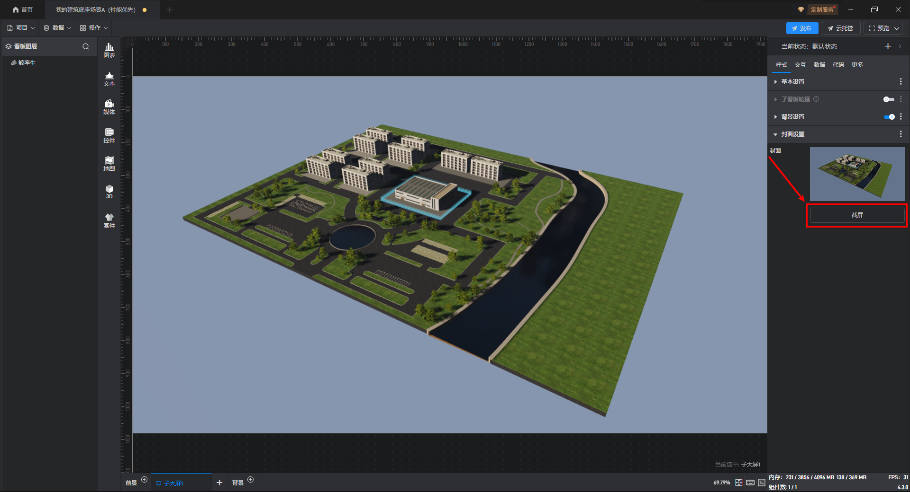This screenshot has width=910, height=492.
Task: Select the 前景 foreground label
Action: (x=131, y=483)
